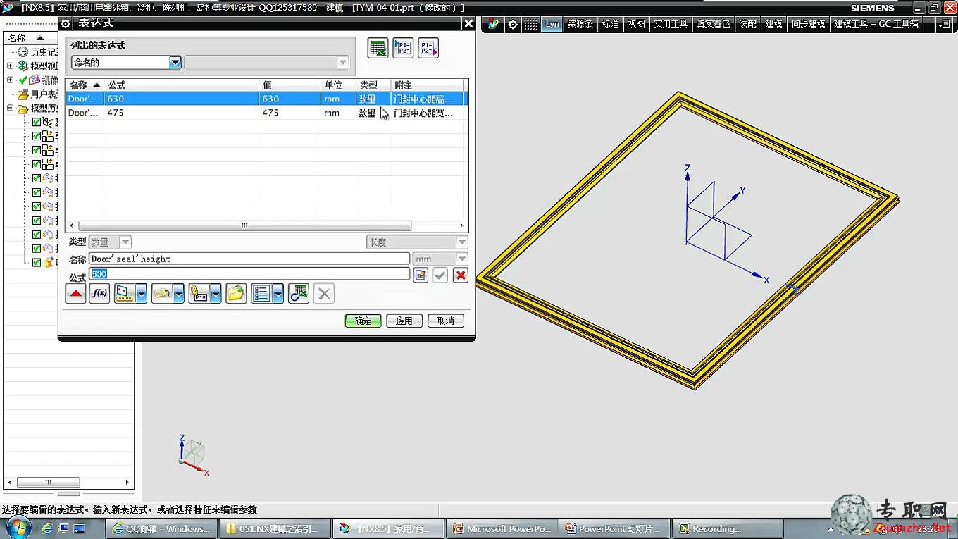Click the 历史记录 clock icon in navigator
The height and width of the screenshot is (539, 958).
(x=23, y=52)
